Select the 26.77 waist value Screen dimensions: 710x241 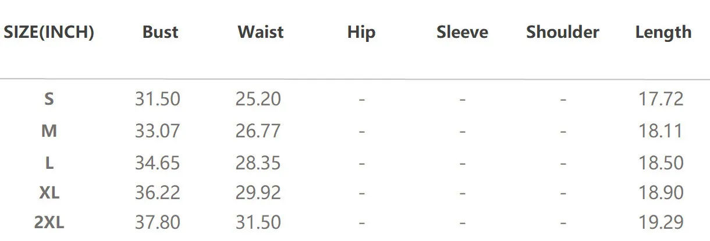point(258,132)
